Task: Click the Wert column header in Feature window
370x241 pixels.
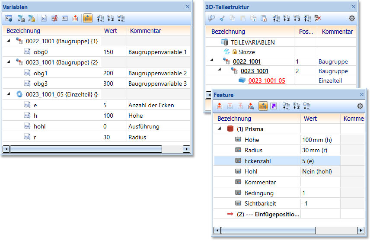Action: [320, 119]
